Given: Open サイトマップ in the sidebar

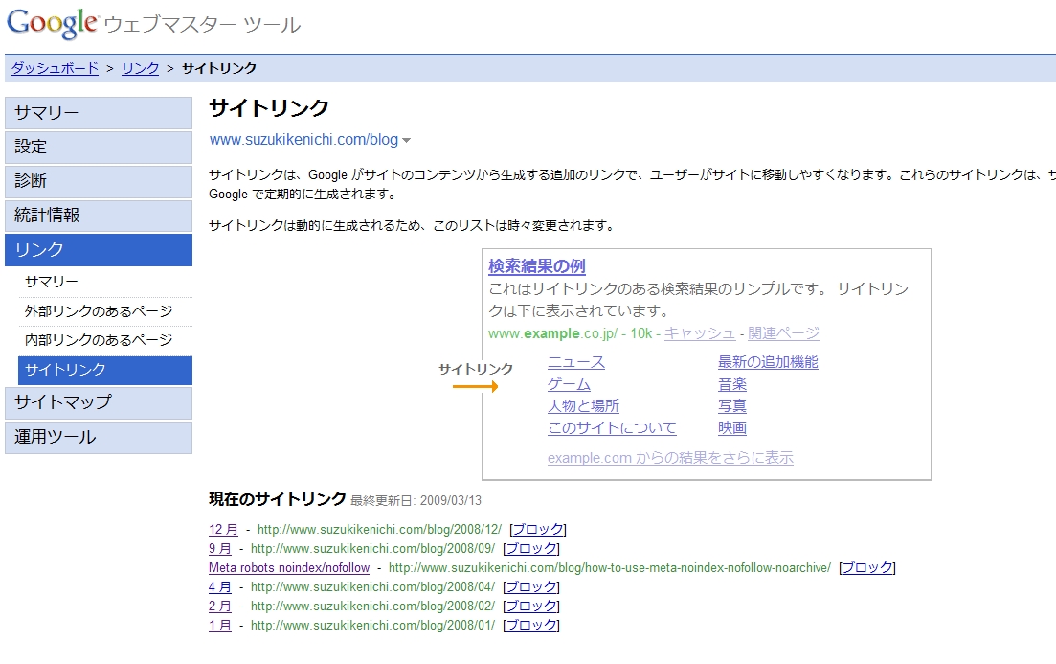Looking at the screenshot, I should [99, 402].
